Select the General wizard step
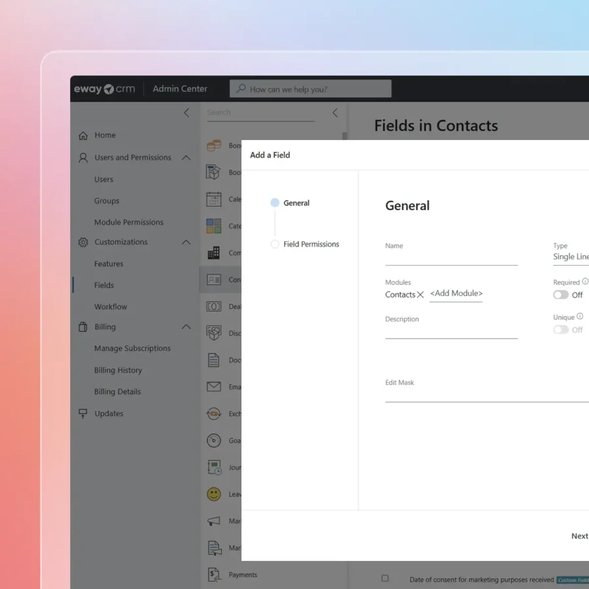Screen dimensions: 589x589 click(x=290, y=203)
